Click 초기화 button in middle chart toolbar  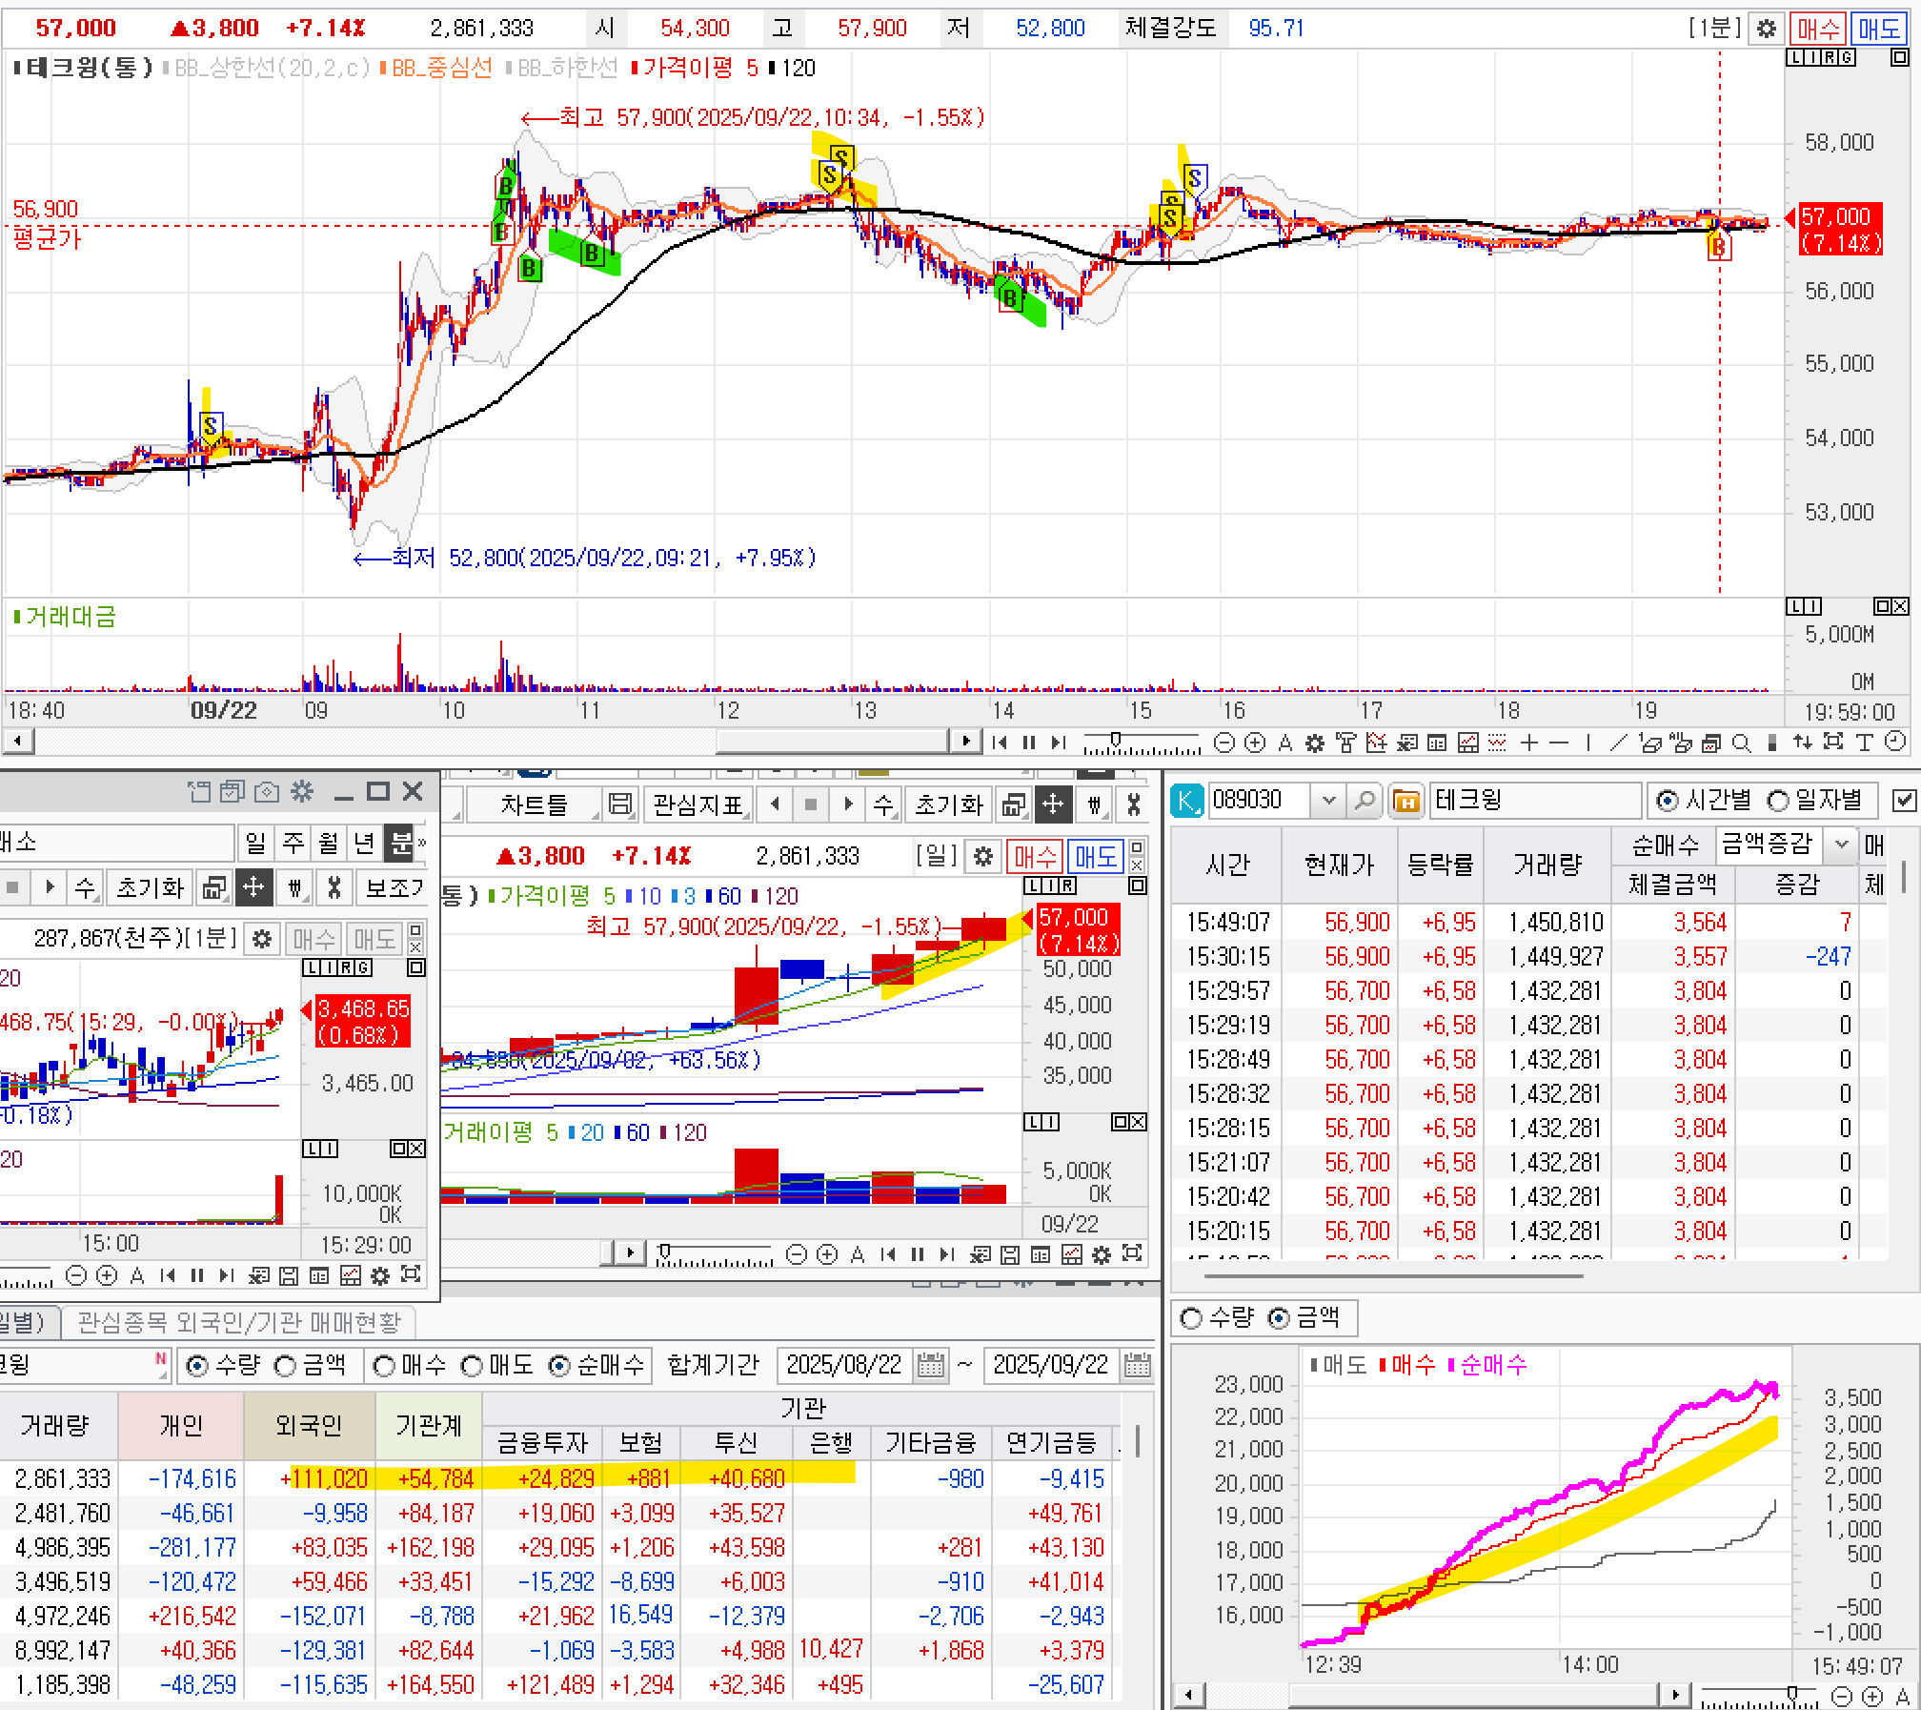(x=947, y=805)
